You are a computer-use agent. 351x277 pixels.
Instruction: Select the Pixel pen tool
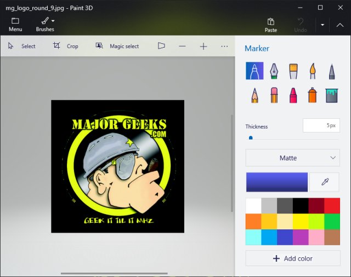pyautogui.click(x=332, y=72)
